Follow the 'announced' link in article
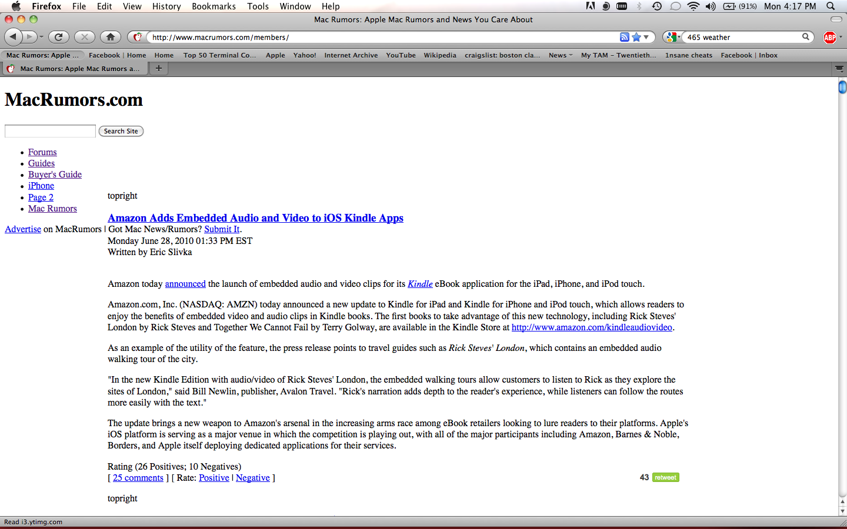The width and height of the screenshot is (847, 529). (x=185, y=284)
